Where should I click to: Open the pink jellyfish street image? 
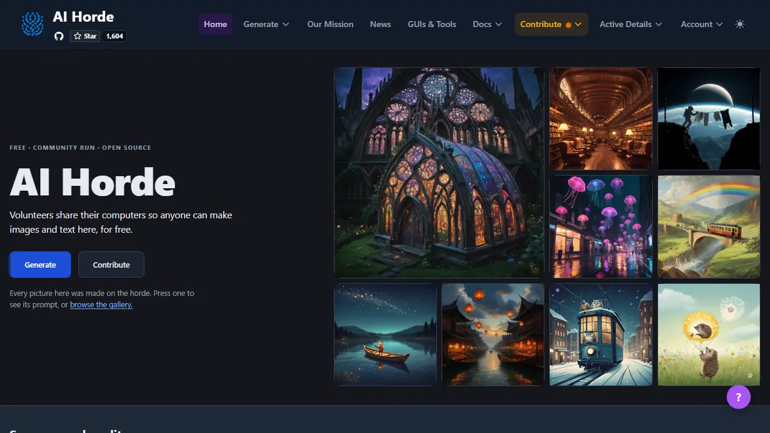click(601, 227)
